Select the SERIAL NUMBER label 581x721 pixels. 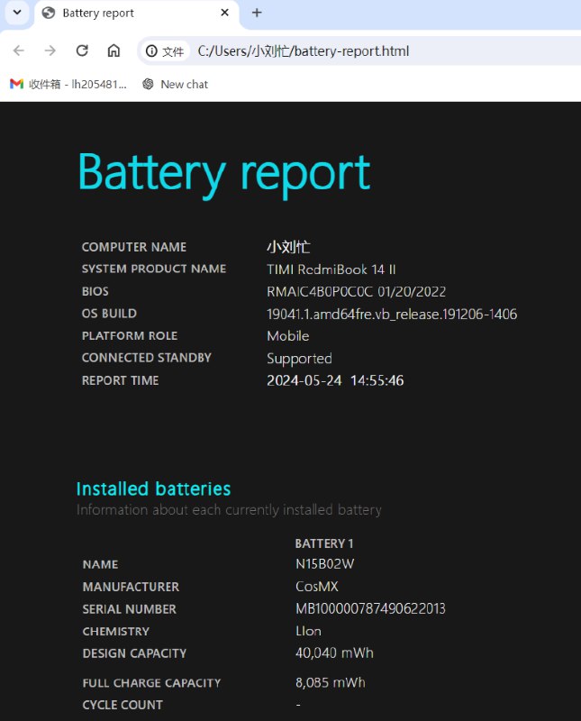[130, 610]
